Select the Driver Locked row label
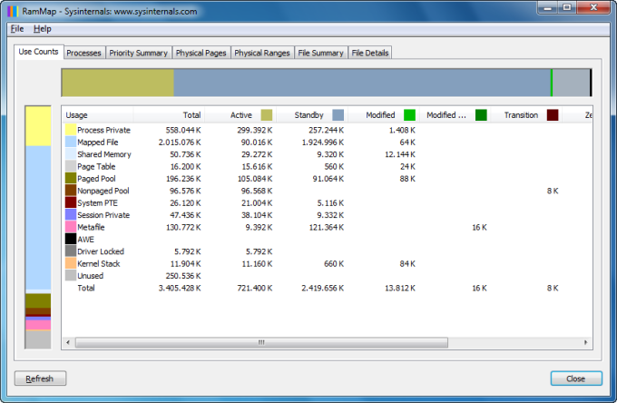Image resolution: width=617 pixels, height=403 pixels. (101, 251)
